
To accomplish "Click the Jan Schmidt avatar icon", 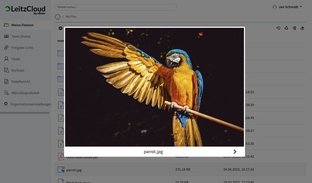I will coord(275,7).
